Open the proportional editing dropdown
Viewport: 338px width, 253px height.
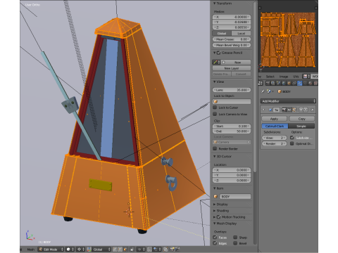[x=141, y=249]
